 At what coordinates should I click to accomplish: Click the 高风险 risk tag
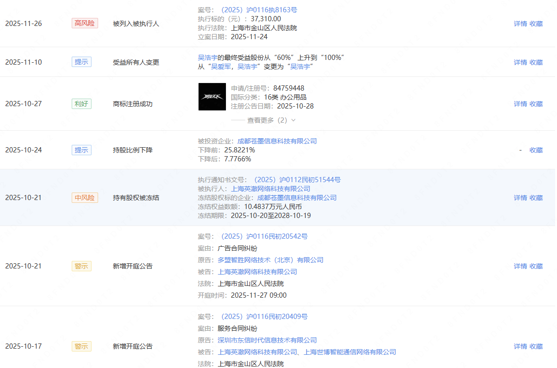84,23
